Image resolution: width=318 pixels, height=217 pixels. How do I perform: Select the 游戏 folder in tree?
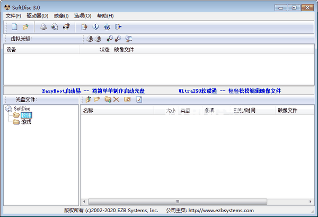[x=26, y=122]
